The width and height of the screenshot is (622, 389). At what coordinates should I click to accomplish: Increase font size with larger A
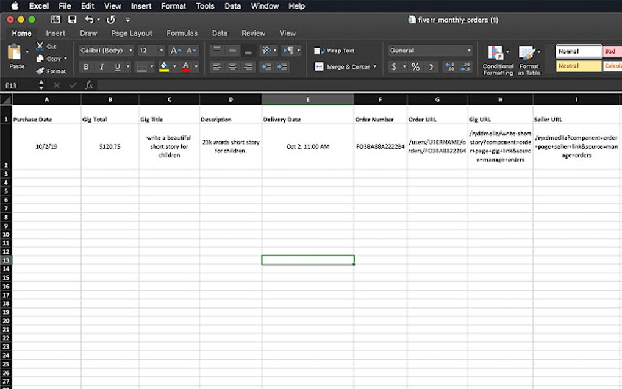pyautogui.click(x=176, y=51)
